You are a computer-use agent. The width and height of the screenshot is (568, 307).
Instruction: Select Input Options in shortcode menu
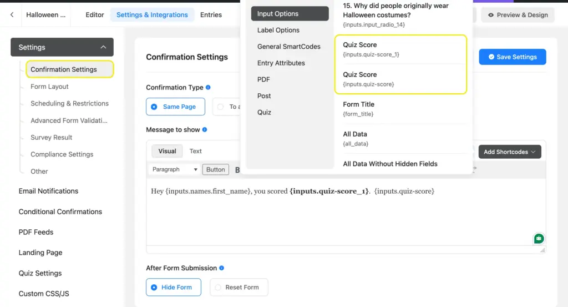click(x=290, y=14)
